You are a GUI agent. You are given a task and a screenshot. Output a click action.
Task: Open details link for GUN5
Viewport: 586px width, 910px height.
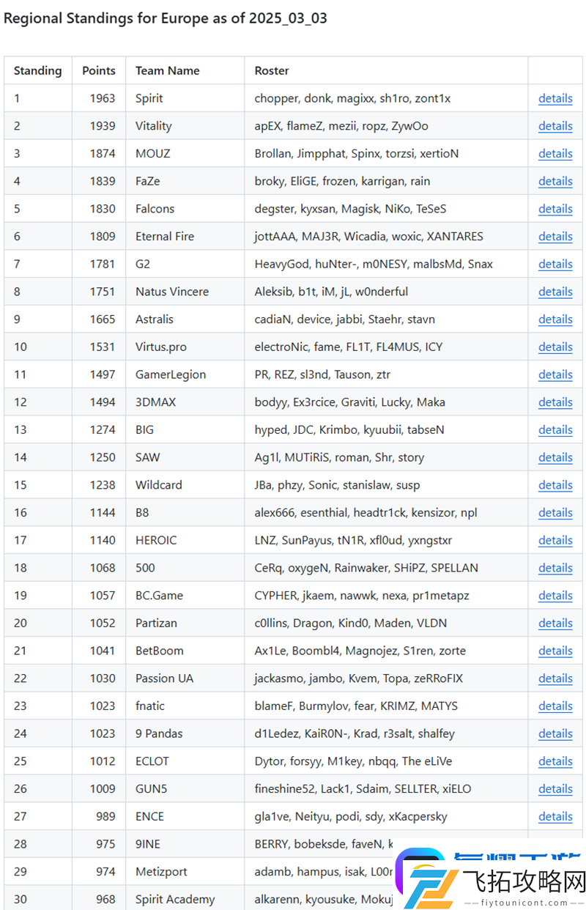point(555,789)
